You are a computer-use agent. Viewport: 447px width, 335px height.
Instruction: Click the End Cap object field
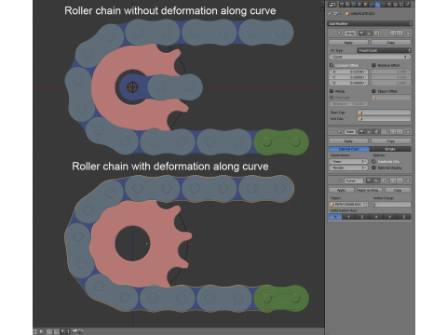384,119
